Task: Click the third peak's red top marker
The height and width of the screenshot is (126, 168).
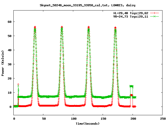Action: [x=89, y=27]
